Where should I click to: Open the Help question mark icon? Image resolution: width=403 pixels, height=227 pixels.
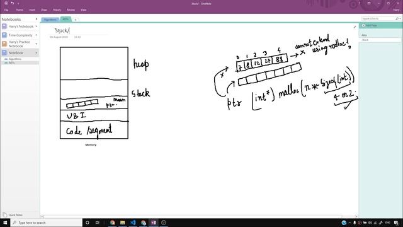pyautogui.click(x=359, y=3)
